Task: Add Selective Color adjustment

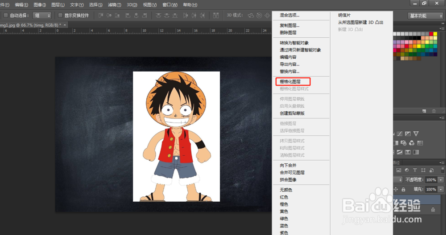Action: [x=408, y=152]
